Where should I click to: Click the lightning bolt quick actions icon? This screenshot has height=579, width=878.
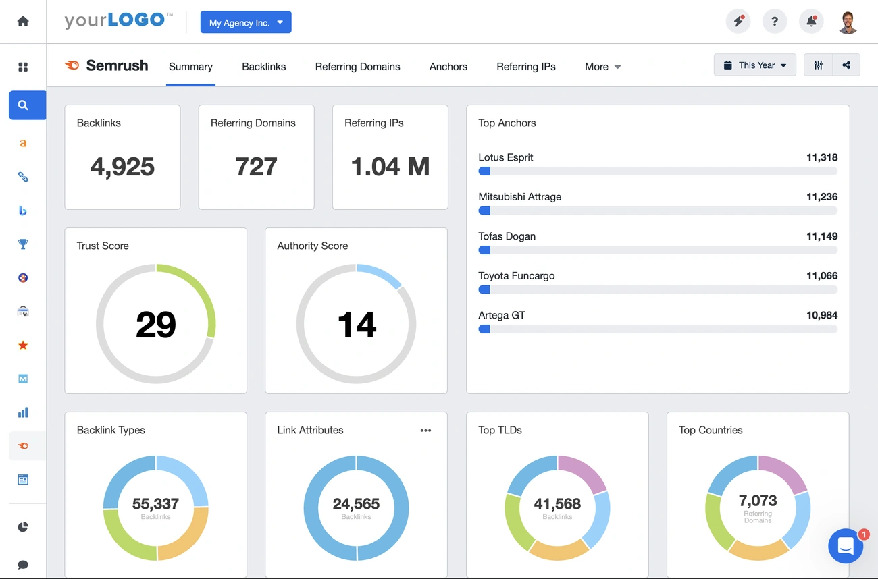pyautogui.click(x=738, y=22)
